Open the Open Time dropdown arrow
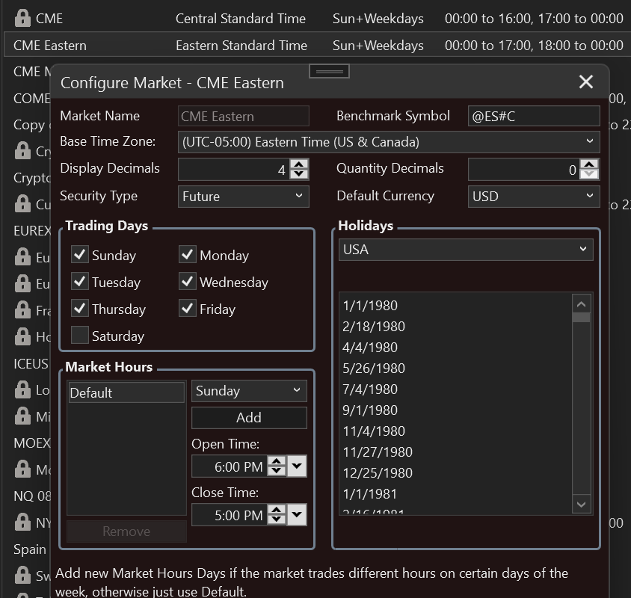The image size is (631, 598). (x=297, y=466)
